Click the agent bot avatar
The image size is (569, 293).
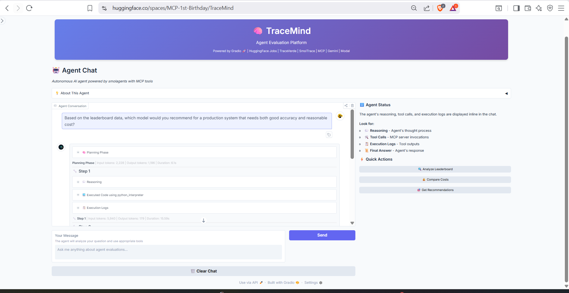coord(61,147)
